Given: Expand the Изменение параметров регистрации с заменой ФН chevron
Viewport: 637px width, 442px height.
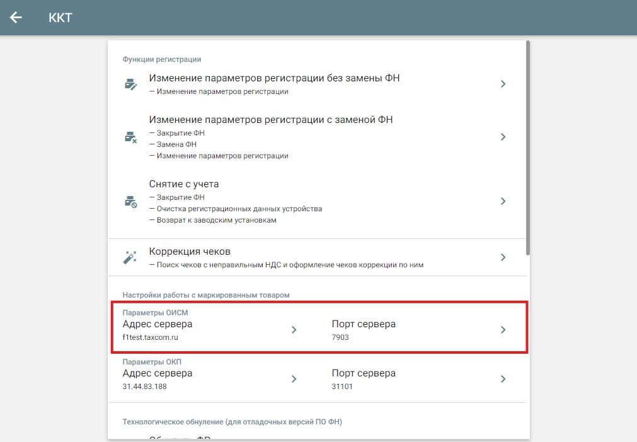Looking at the screenshot, I should (503, 137).
